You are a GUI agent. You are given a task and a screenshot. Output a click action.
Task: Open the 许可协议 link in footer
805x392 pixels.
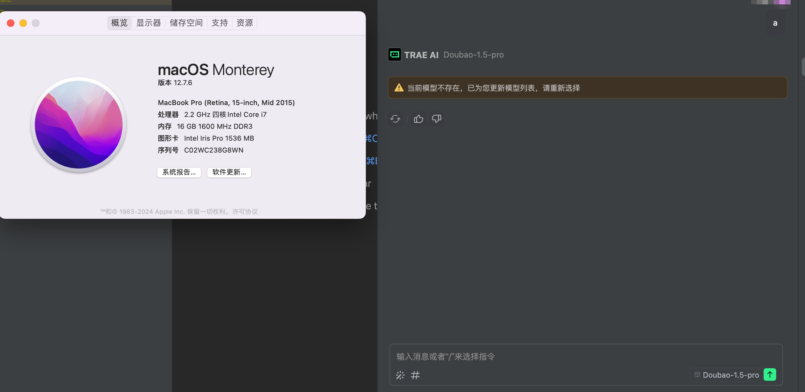(245, 212)
